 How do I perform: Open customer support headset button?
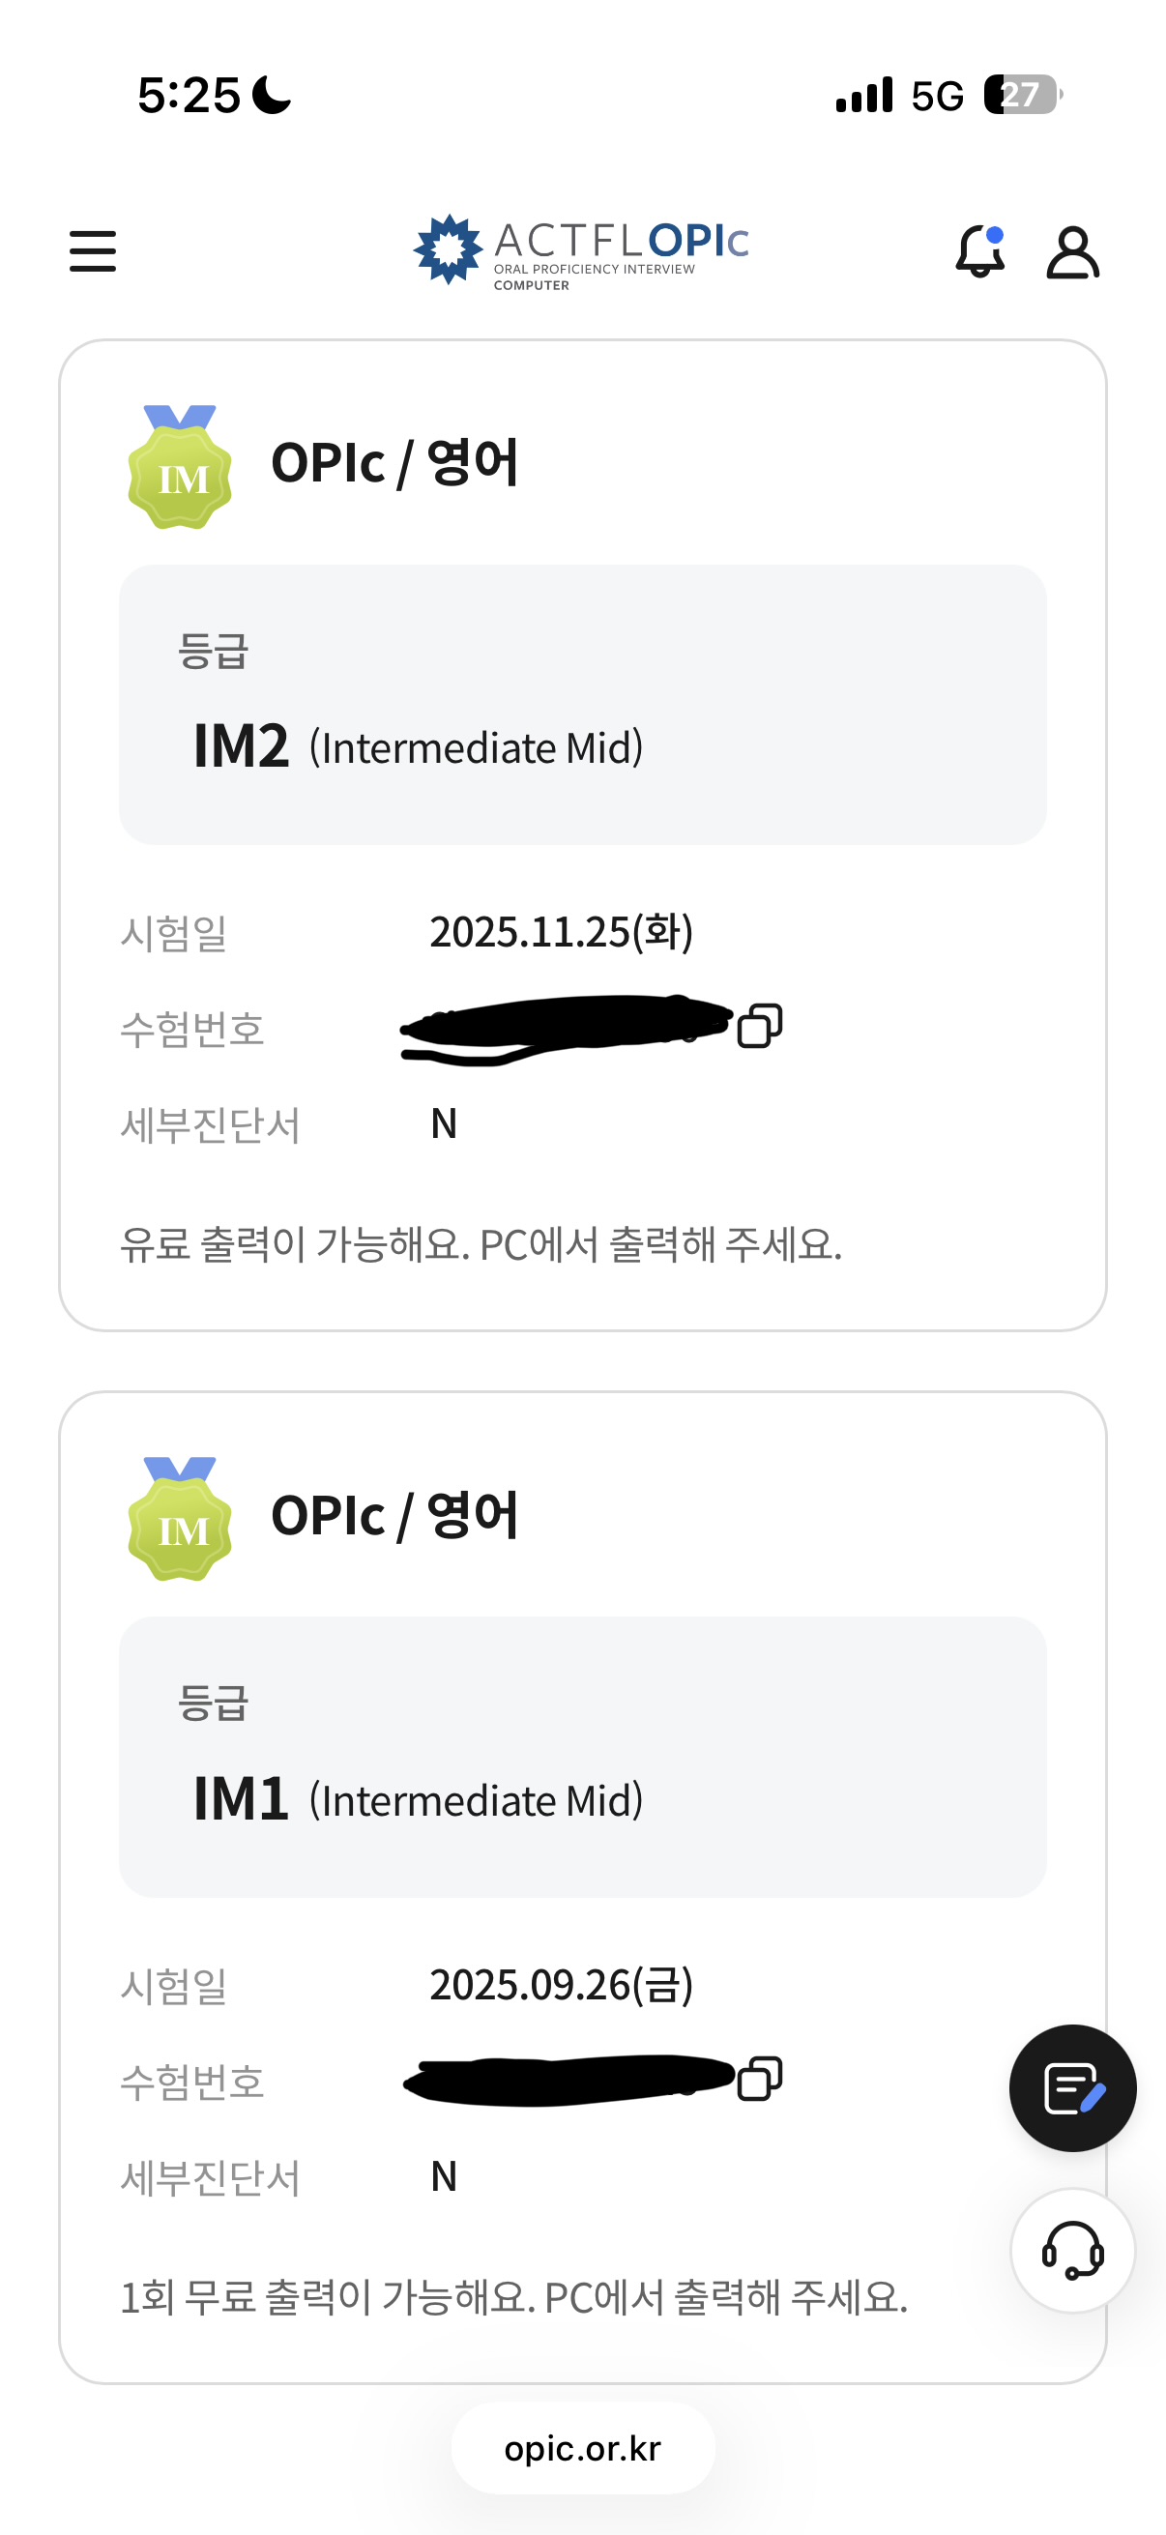1071,2250
